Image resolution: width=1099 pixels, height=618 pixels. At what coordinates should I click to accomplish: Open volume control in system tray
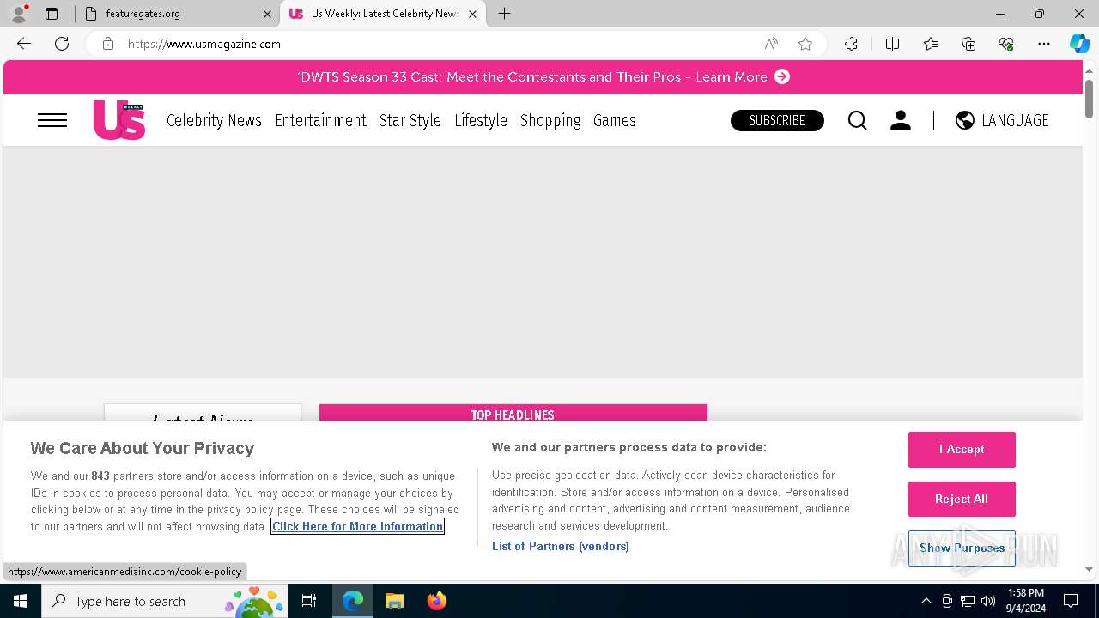(x=988, y=601)
